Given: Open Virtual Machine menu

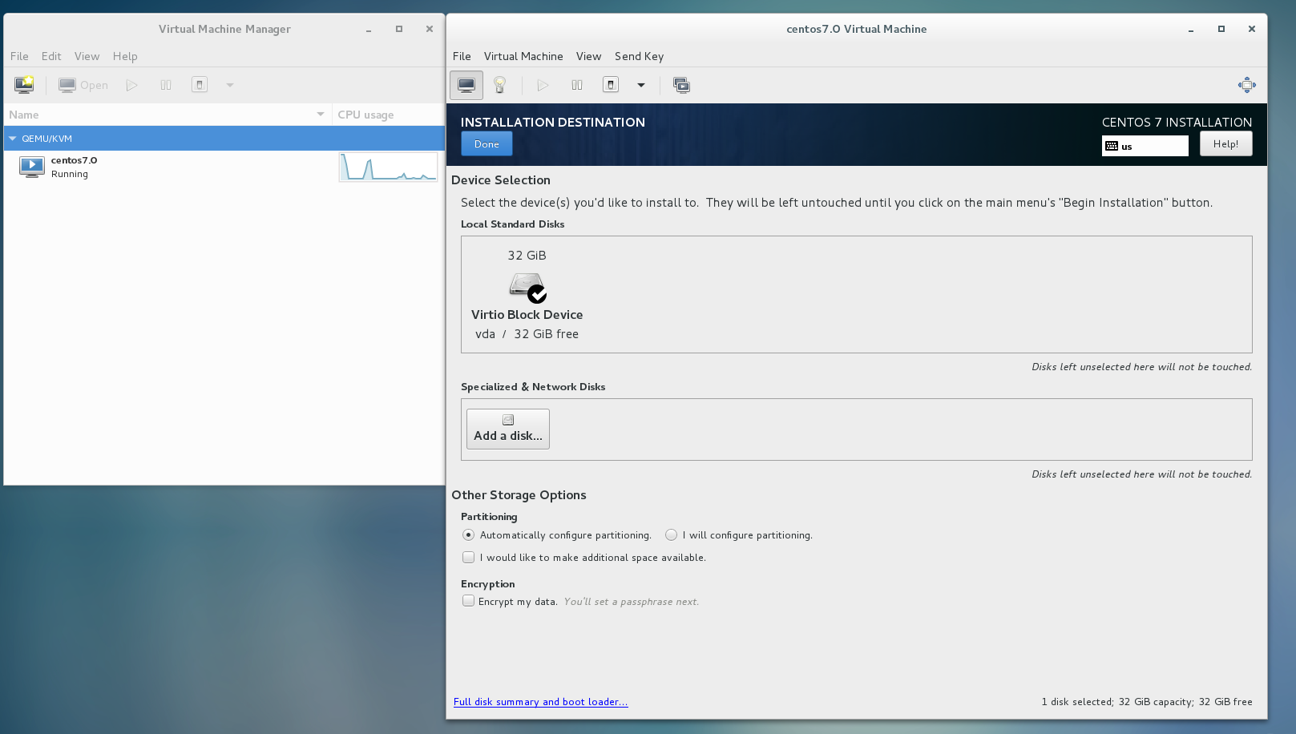Looking at the screenshot, I should (x=523, y=56).
